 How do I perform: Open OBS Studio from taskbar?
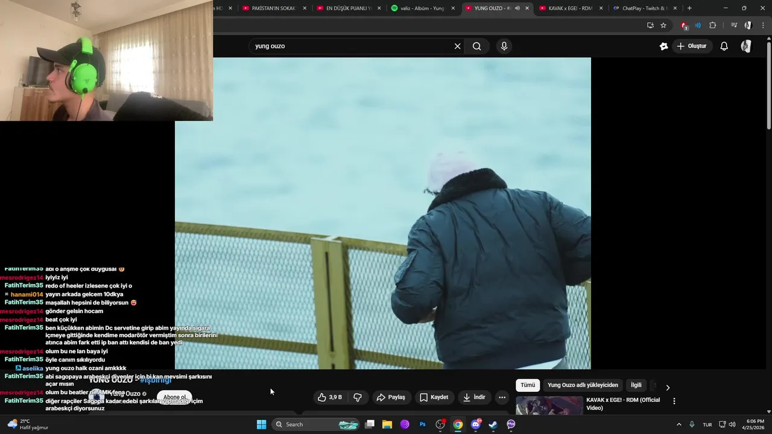tap(440, 424)
